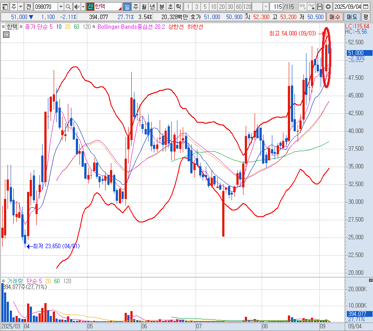Click the 상한선 upper band color legend
The height and width of the screenshot is (331, 373).
click(x=176, y=27)
